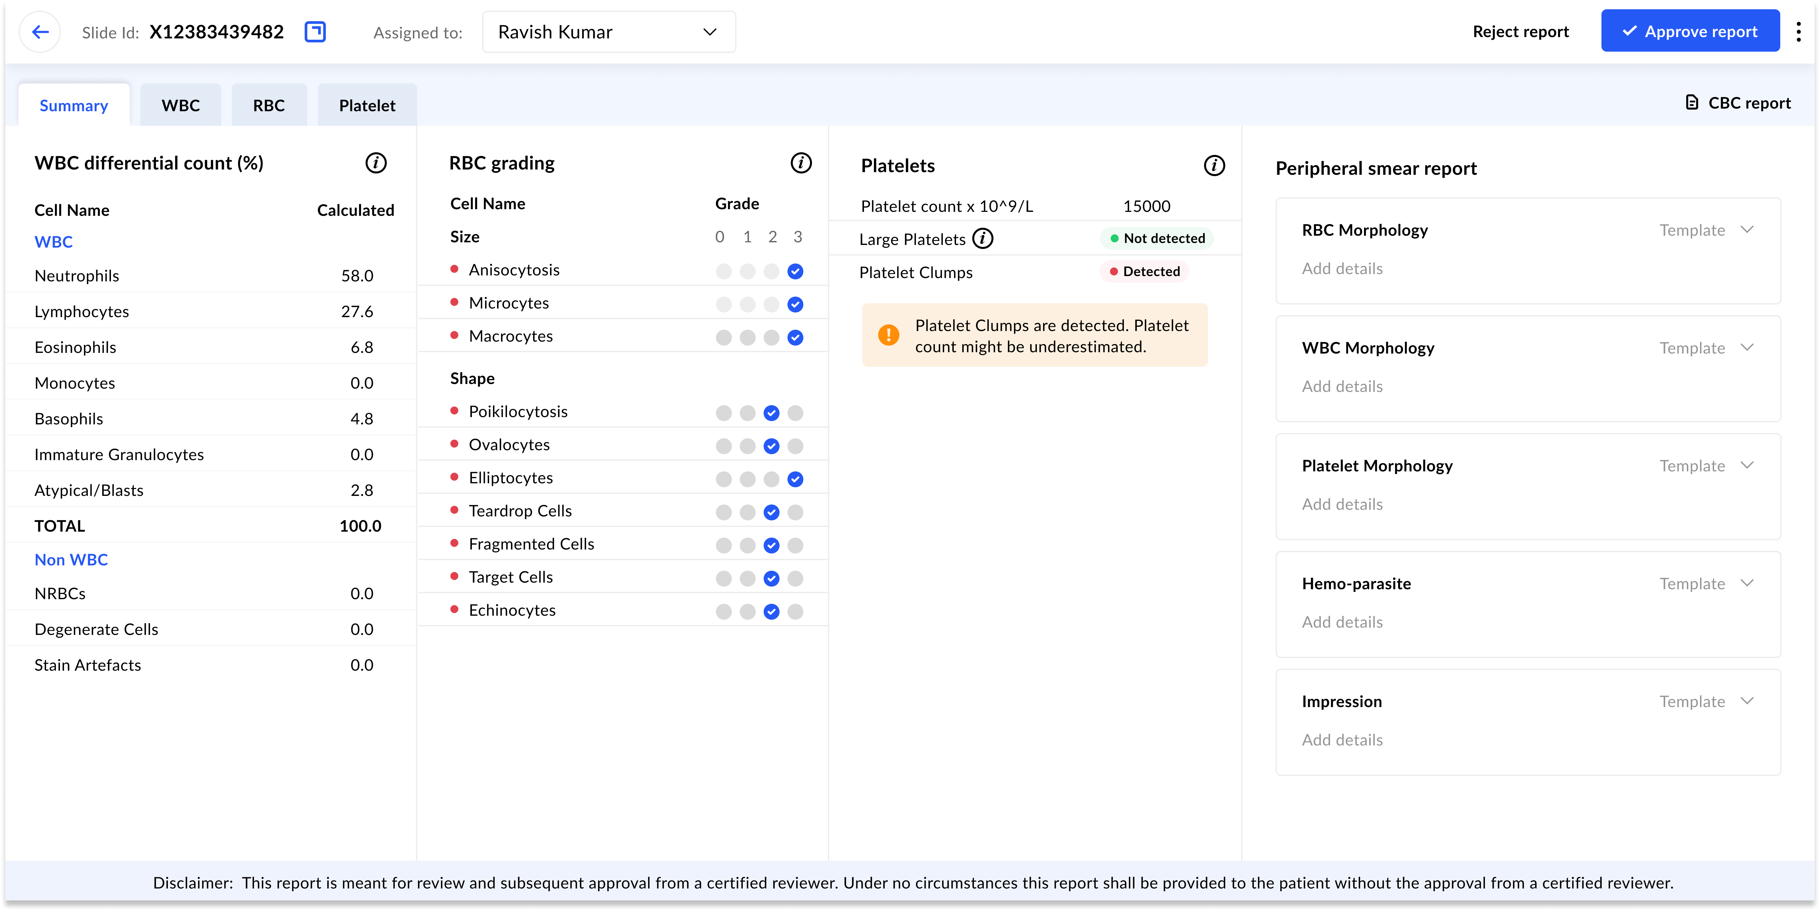Add details to Platelet Morphology field
The image size is (1820, 911).
coord(1342,505)
